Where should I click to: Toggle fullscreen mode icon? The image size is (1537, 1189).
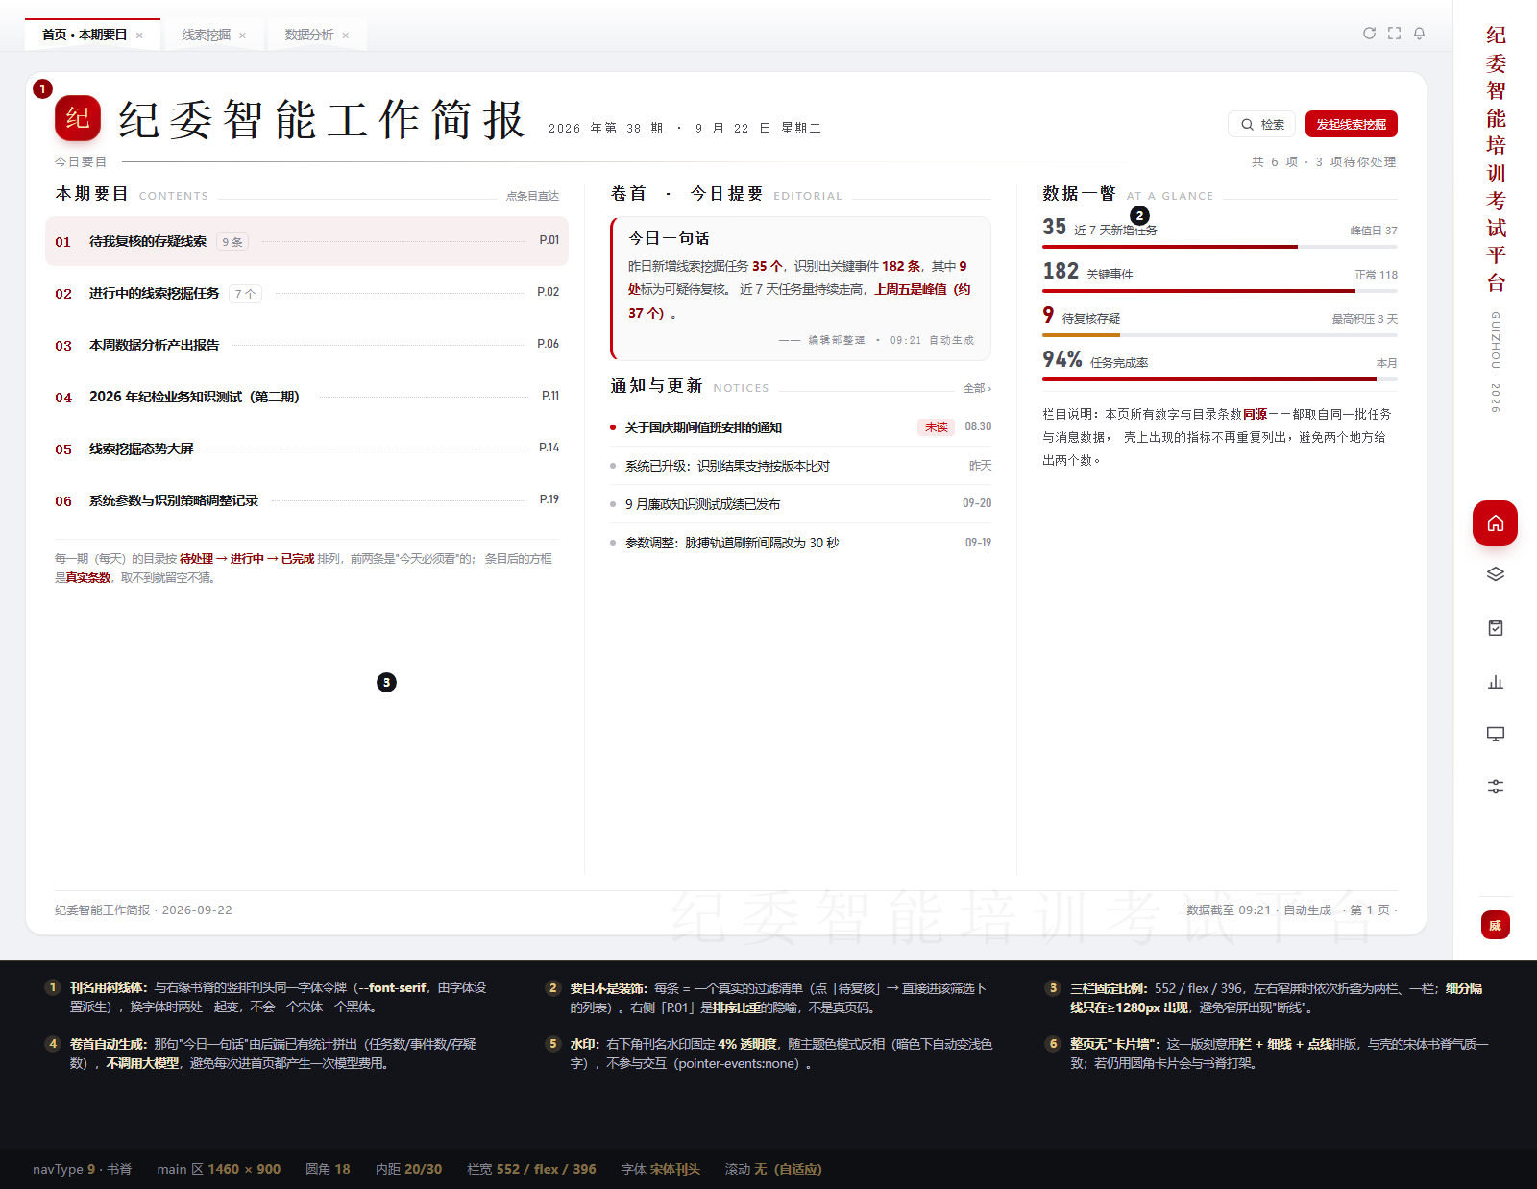point(1394,33)
